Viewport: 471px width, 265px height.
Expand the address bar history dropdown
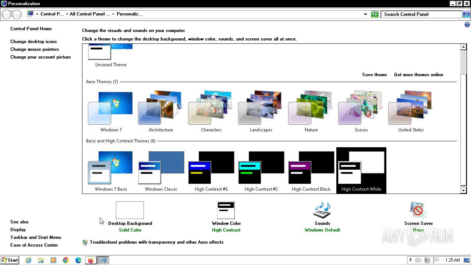(365, 14)
